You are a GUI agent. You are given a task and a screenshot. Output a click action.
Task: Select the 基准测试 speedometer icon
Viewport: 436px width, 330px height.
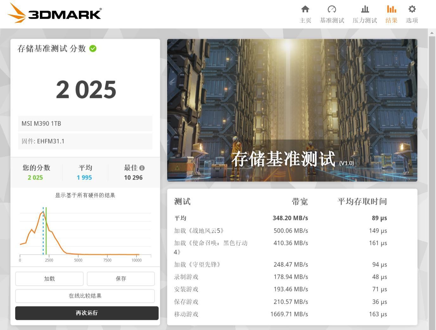(332, 9)
